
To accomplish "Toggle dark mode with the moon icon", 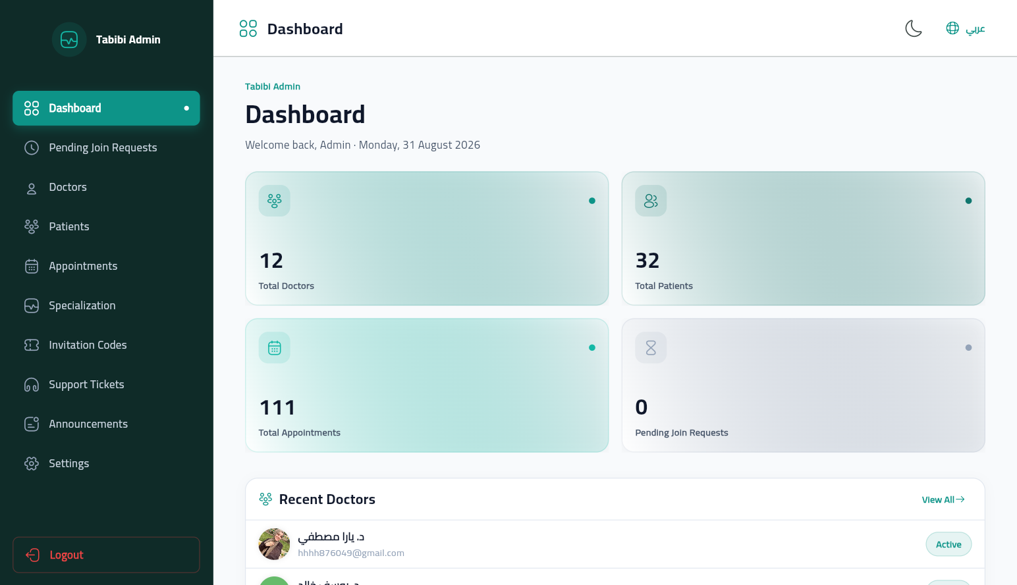I will click(914, 28).
